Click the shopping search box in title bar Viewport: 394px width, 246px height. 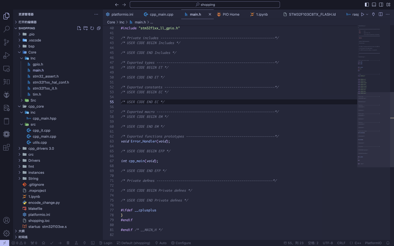point(205,5)
